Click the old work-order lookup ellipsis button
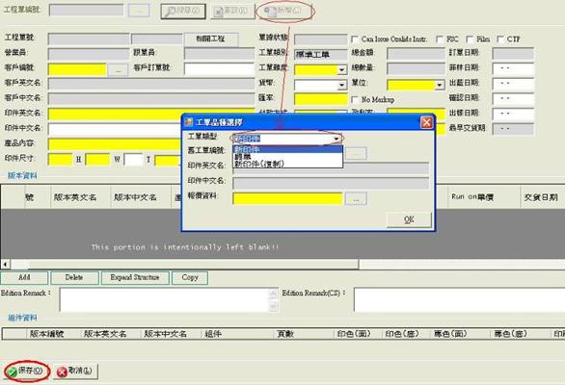This screenshot has height=385, width=565. tap(356, 154)
